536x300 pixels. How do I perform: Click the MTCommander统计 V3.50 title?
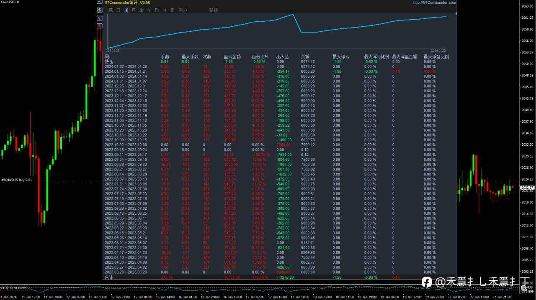click(127, 3)
